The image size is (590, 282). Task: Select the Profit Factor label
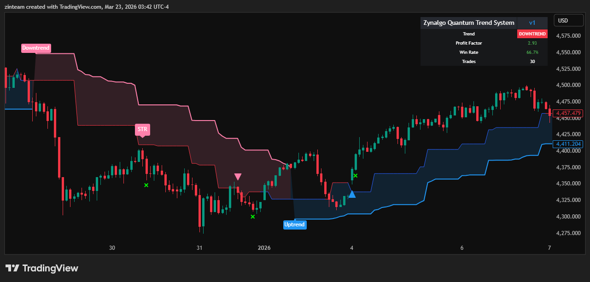click(469, 43)
